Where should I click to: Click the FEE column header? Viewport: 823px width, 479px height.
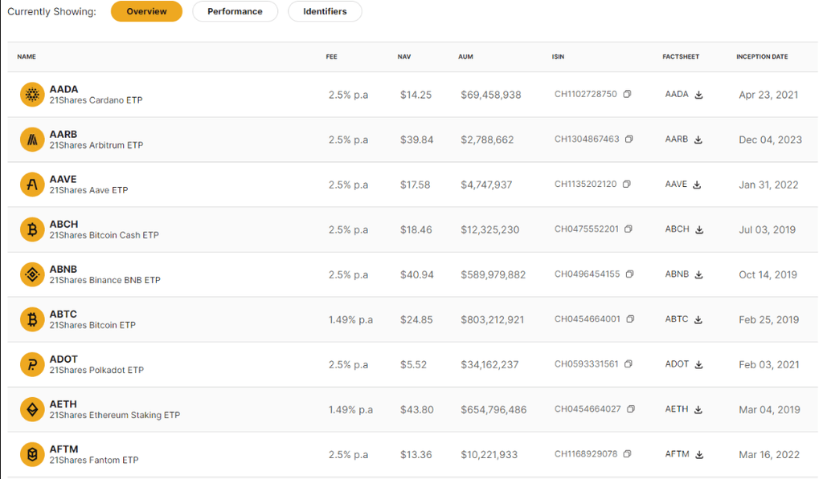[x=332, y=57]
